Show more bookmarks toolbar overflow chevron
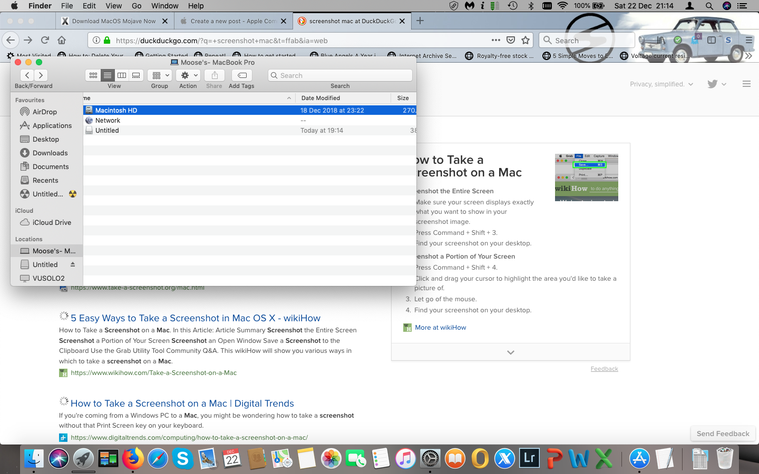Viewport: 759px width, 474px height. 748,55
